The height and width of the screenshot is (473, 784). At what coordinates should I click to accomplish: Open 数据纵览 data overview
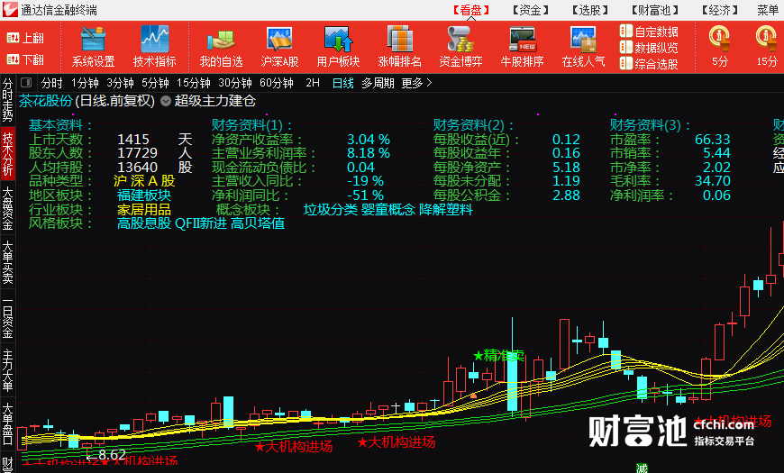pos(649,48)
